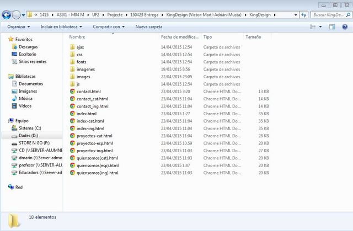Select the file name quiensomos(cat).html

pyautogui.click(x=97, y=158)
